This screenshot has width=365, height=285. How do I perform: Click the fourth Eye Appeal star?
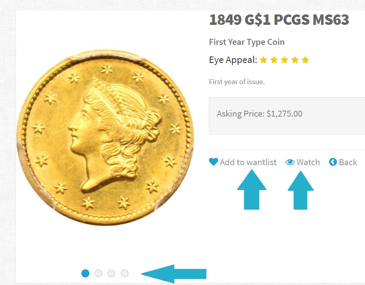pos(295,60)
